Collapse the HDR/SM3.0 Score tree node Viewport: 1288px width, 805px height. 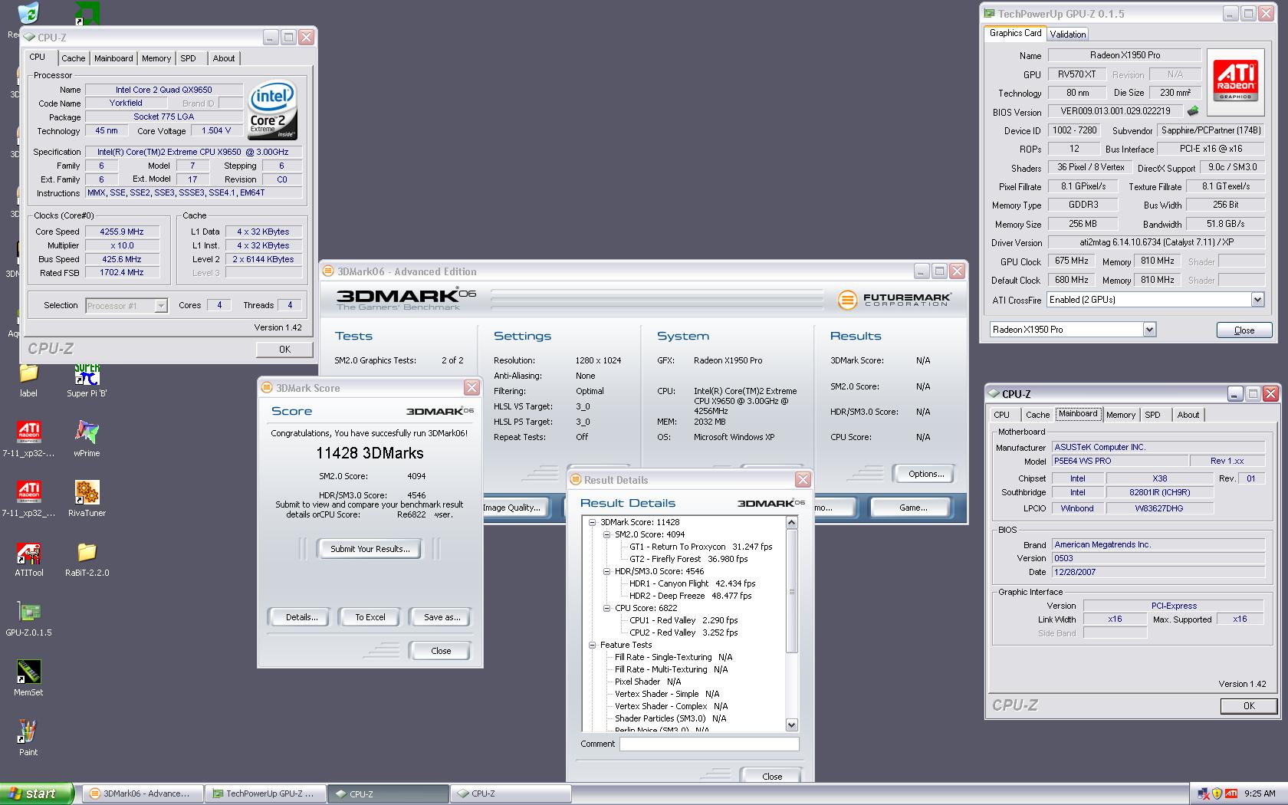(x=606, y=571)
